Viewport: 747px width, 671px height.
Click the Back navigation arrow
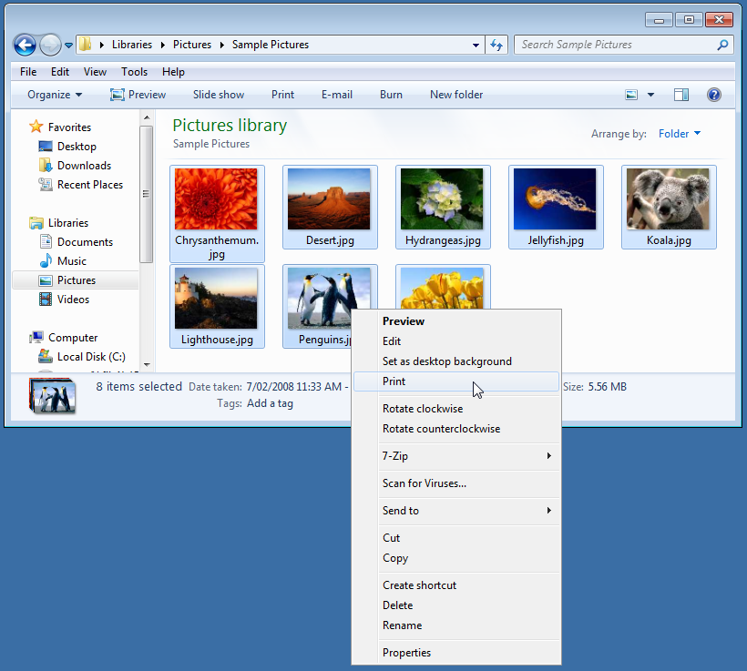pos(26,45)
